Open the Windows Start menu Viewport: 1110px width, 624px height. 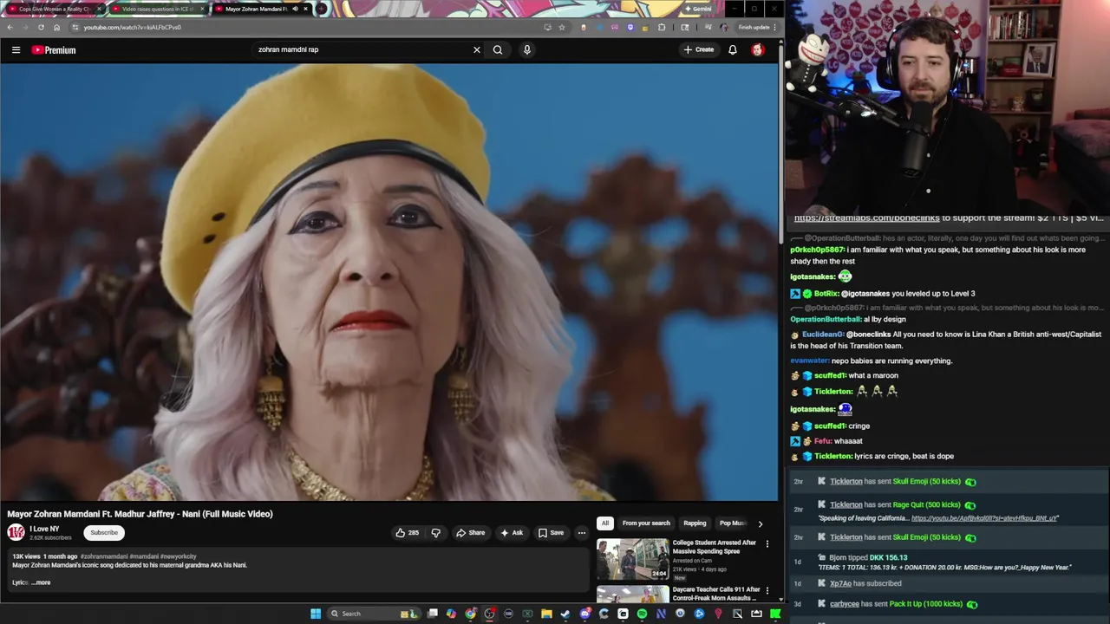[316, 614]
